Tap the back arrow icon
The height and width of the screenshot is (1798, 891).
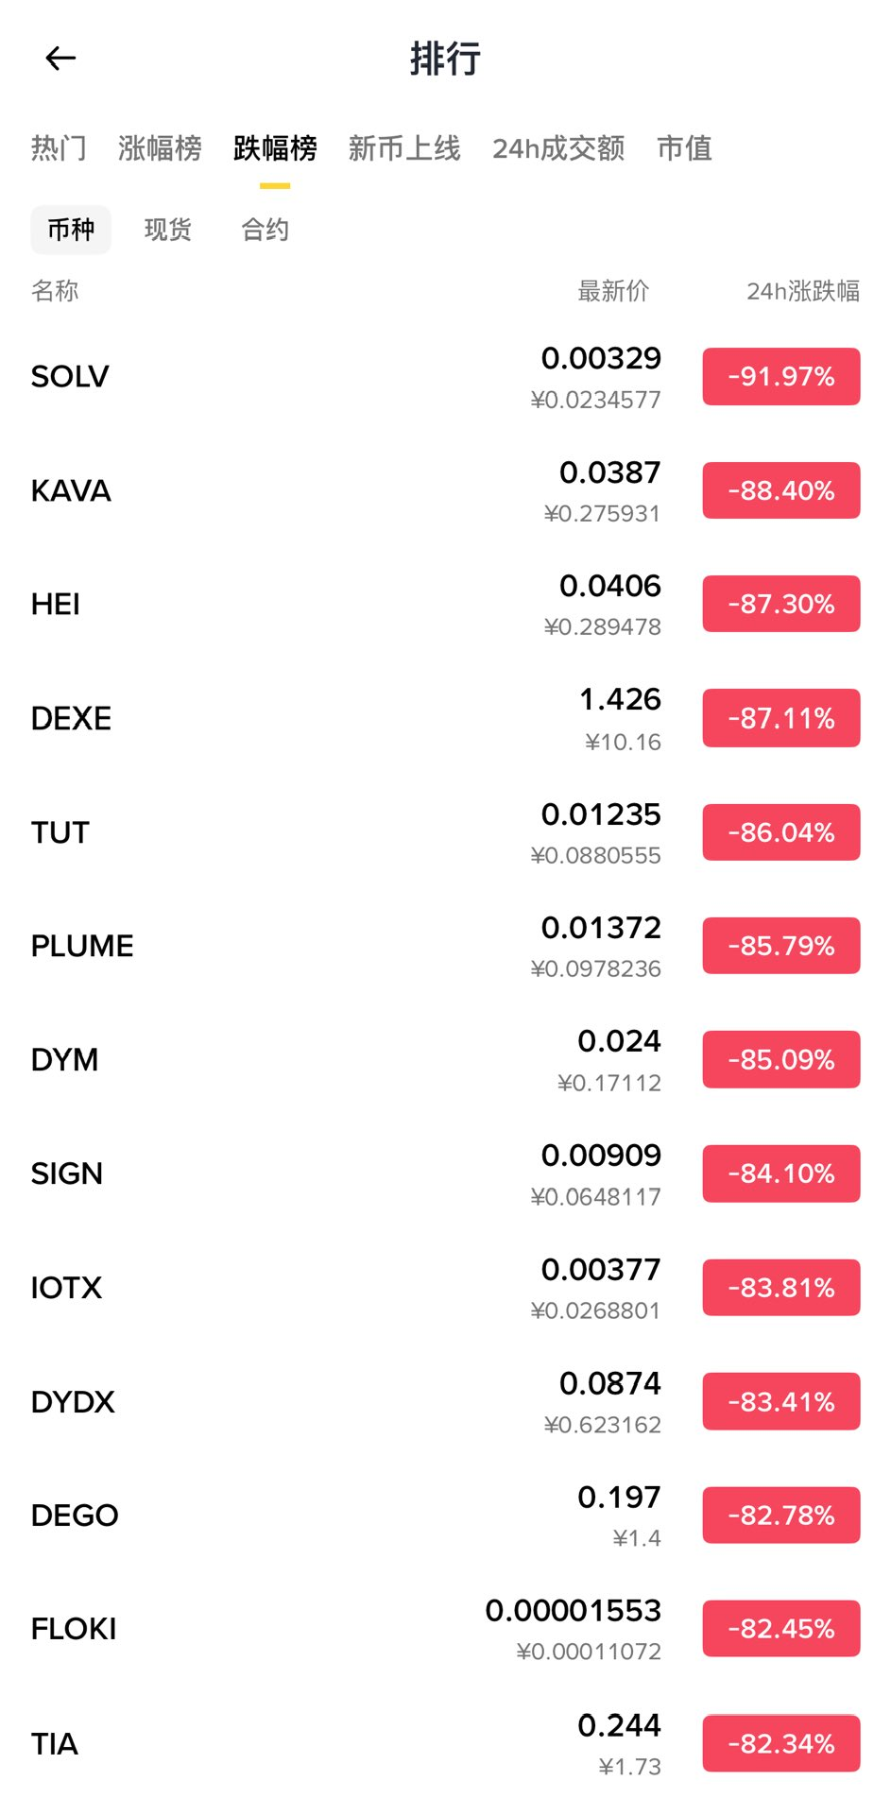60,59
